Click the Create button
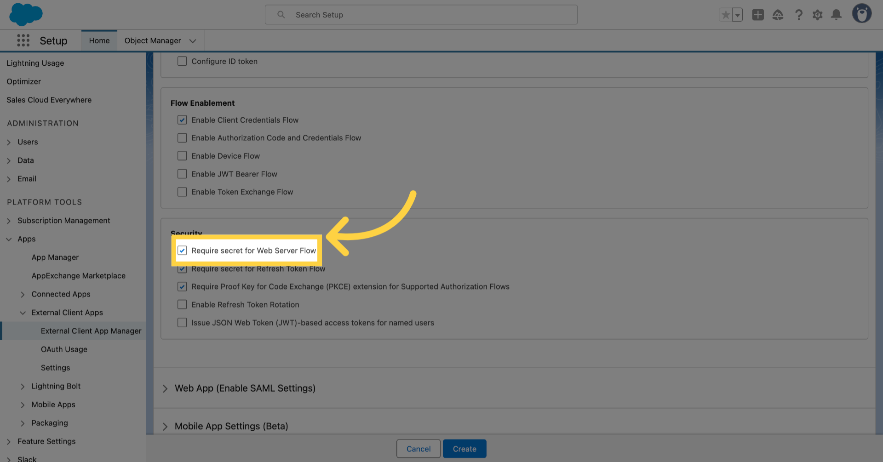 (x=464, y=449)
